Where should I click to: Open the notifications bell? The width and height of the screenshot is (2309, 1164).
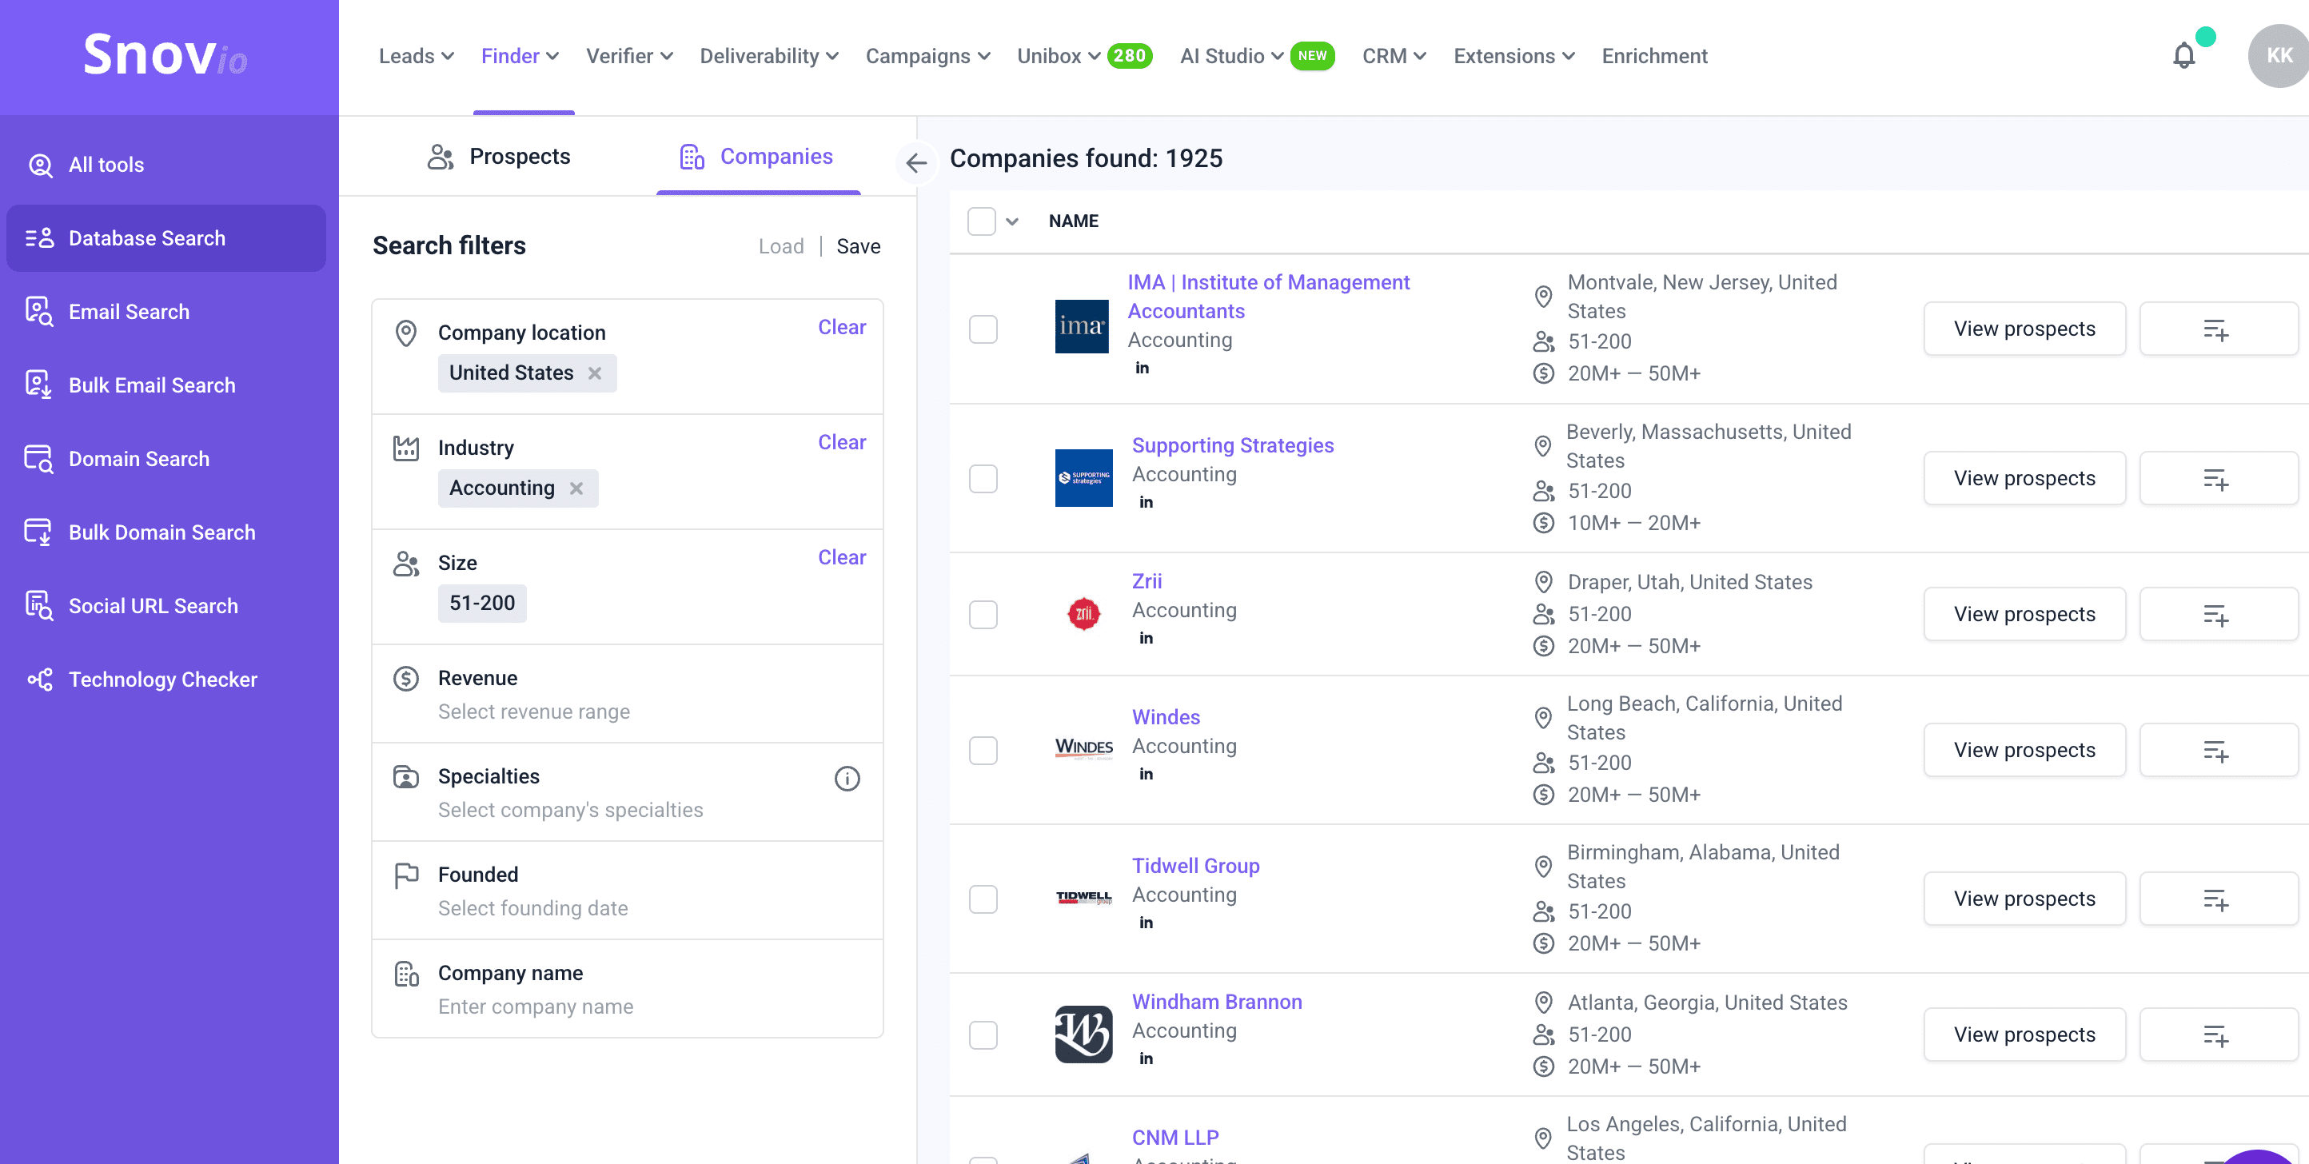click(2183, 55)
